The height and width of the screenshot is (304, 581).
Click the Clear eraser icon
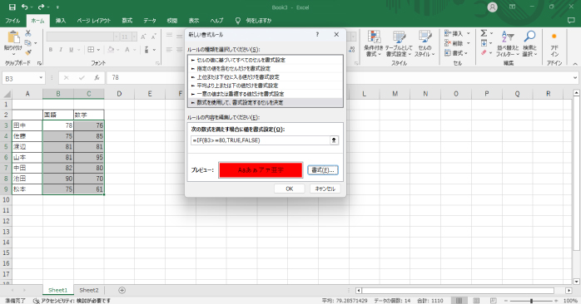pos(484,53)
